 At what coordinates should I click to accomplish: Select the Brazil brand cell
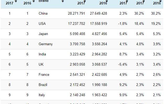43,85
